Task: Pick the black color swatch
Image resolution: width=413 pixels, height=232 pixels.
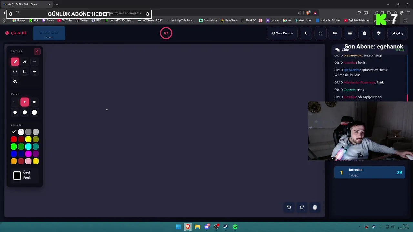Action: (14, 132)
